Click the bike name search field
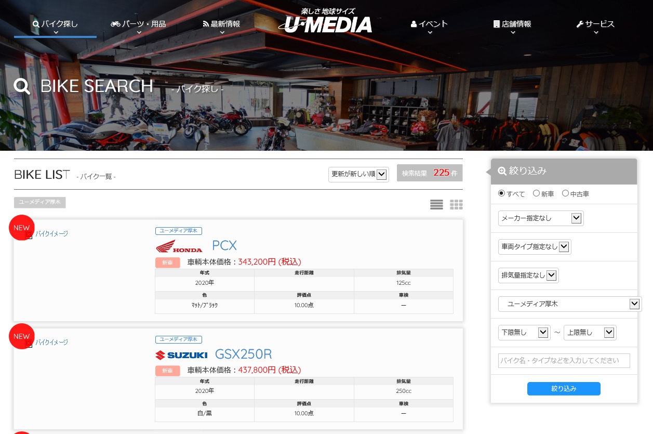The height and width of the screenshot is (434, 653). coord(564,361)
